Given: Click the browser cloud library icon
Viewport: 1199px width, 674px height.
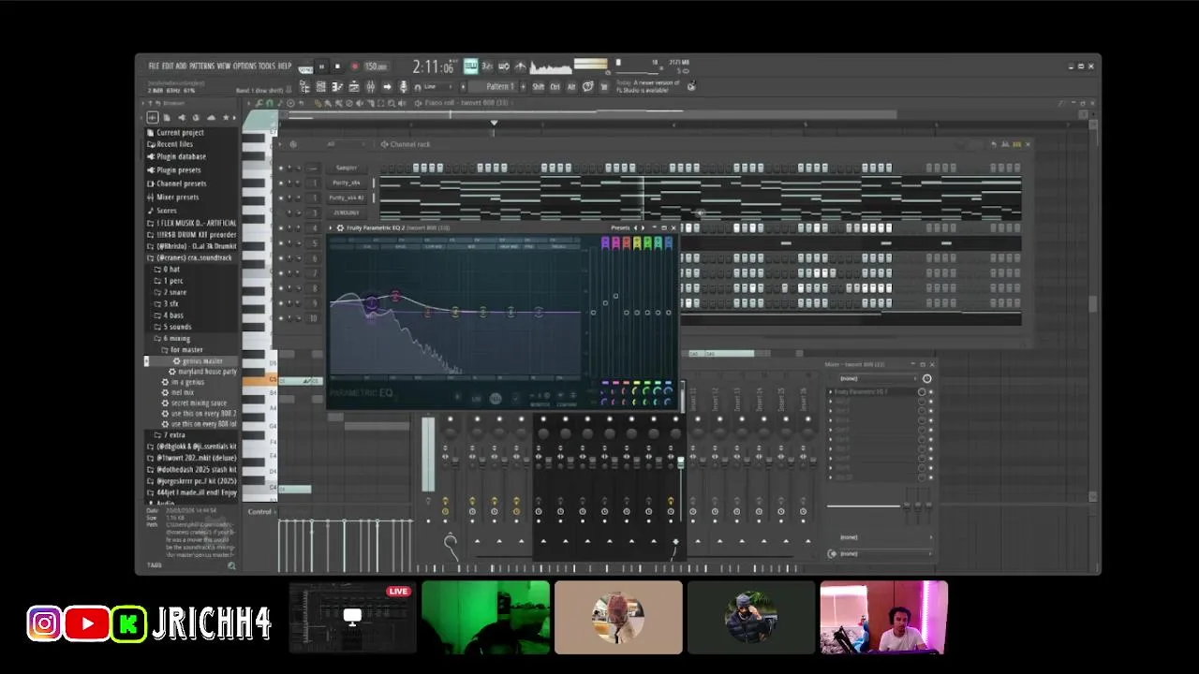Looking at the screenshot, I should coord(211,118).
